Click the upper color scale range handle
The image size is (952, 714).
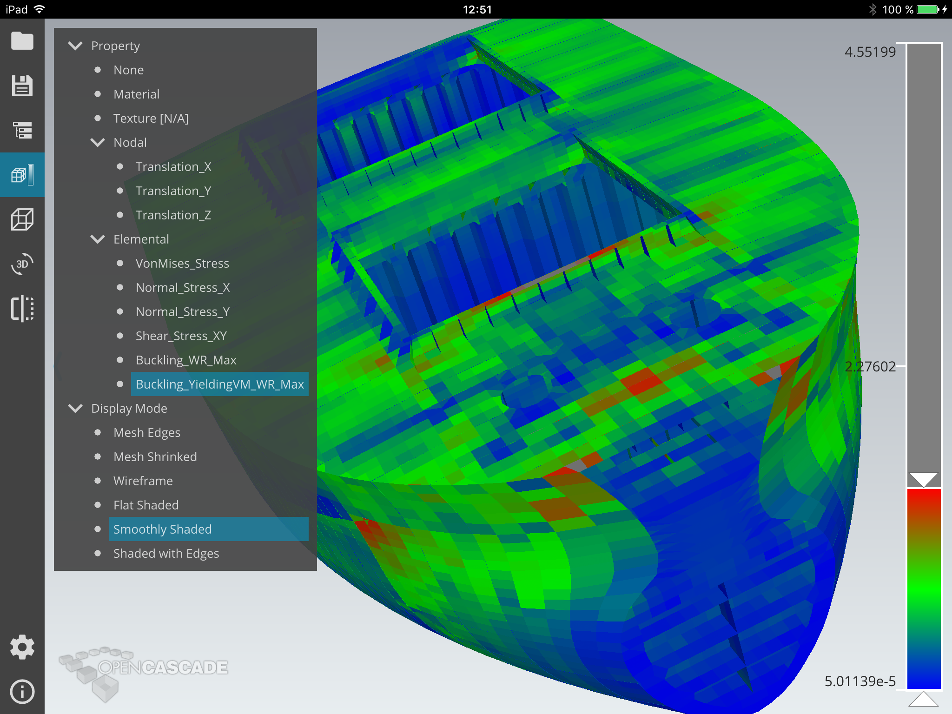click(x=924, y=479)
